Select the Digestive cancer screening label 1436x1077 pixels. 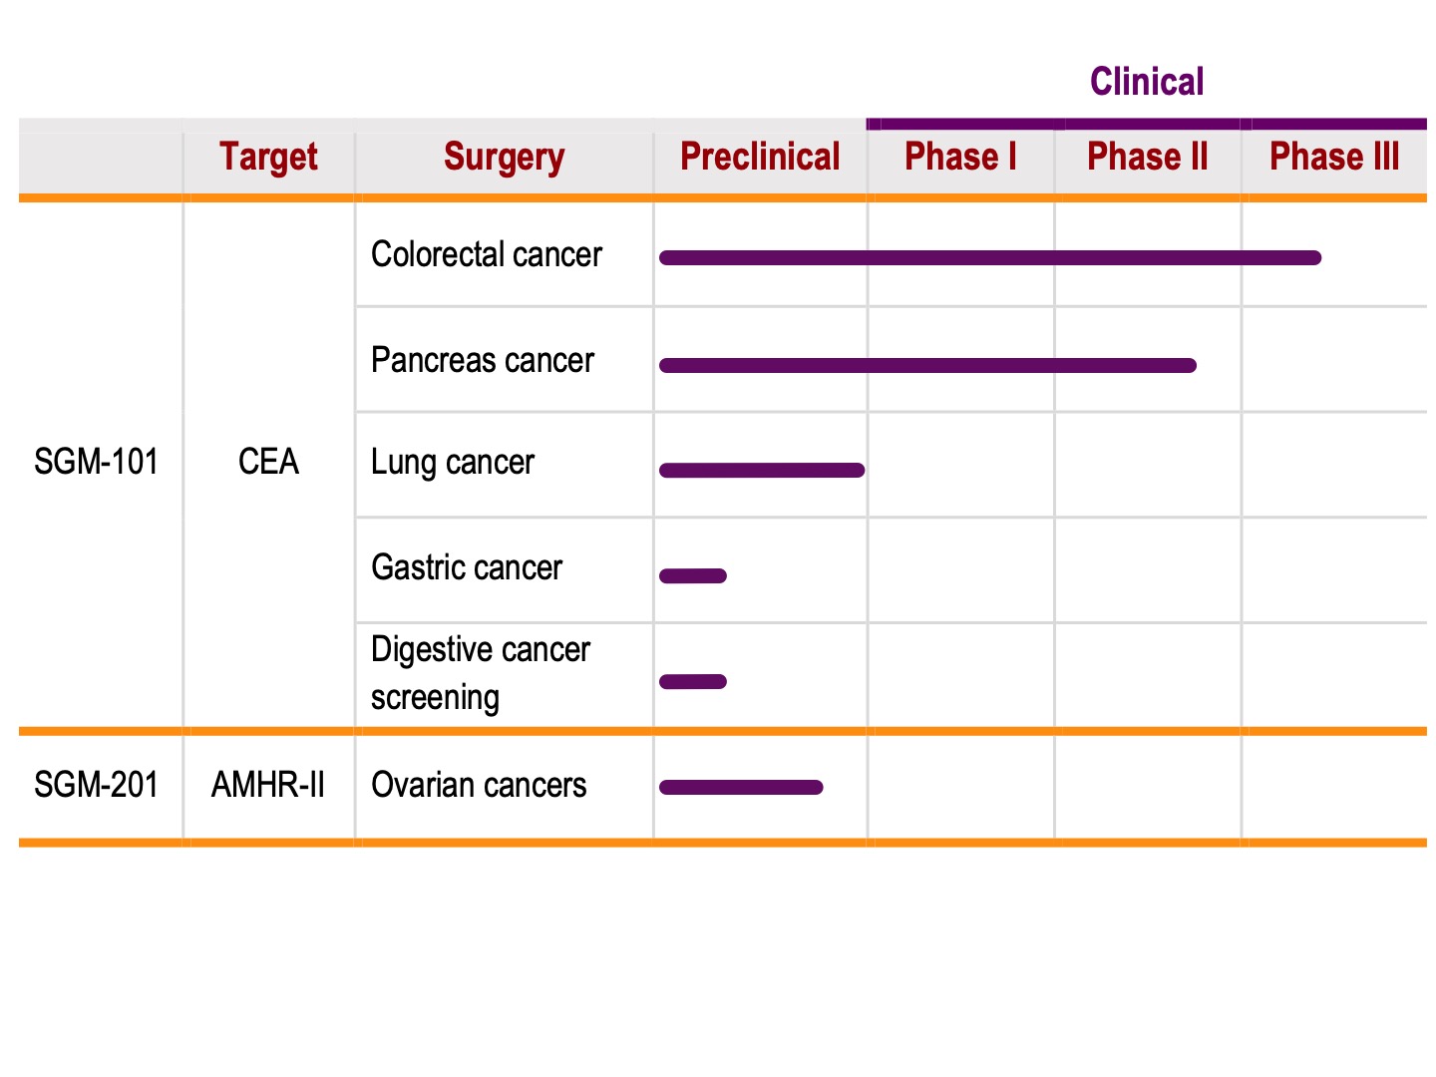(x=481, y=673)
